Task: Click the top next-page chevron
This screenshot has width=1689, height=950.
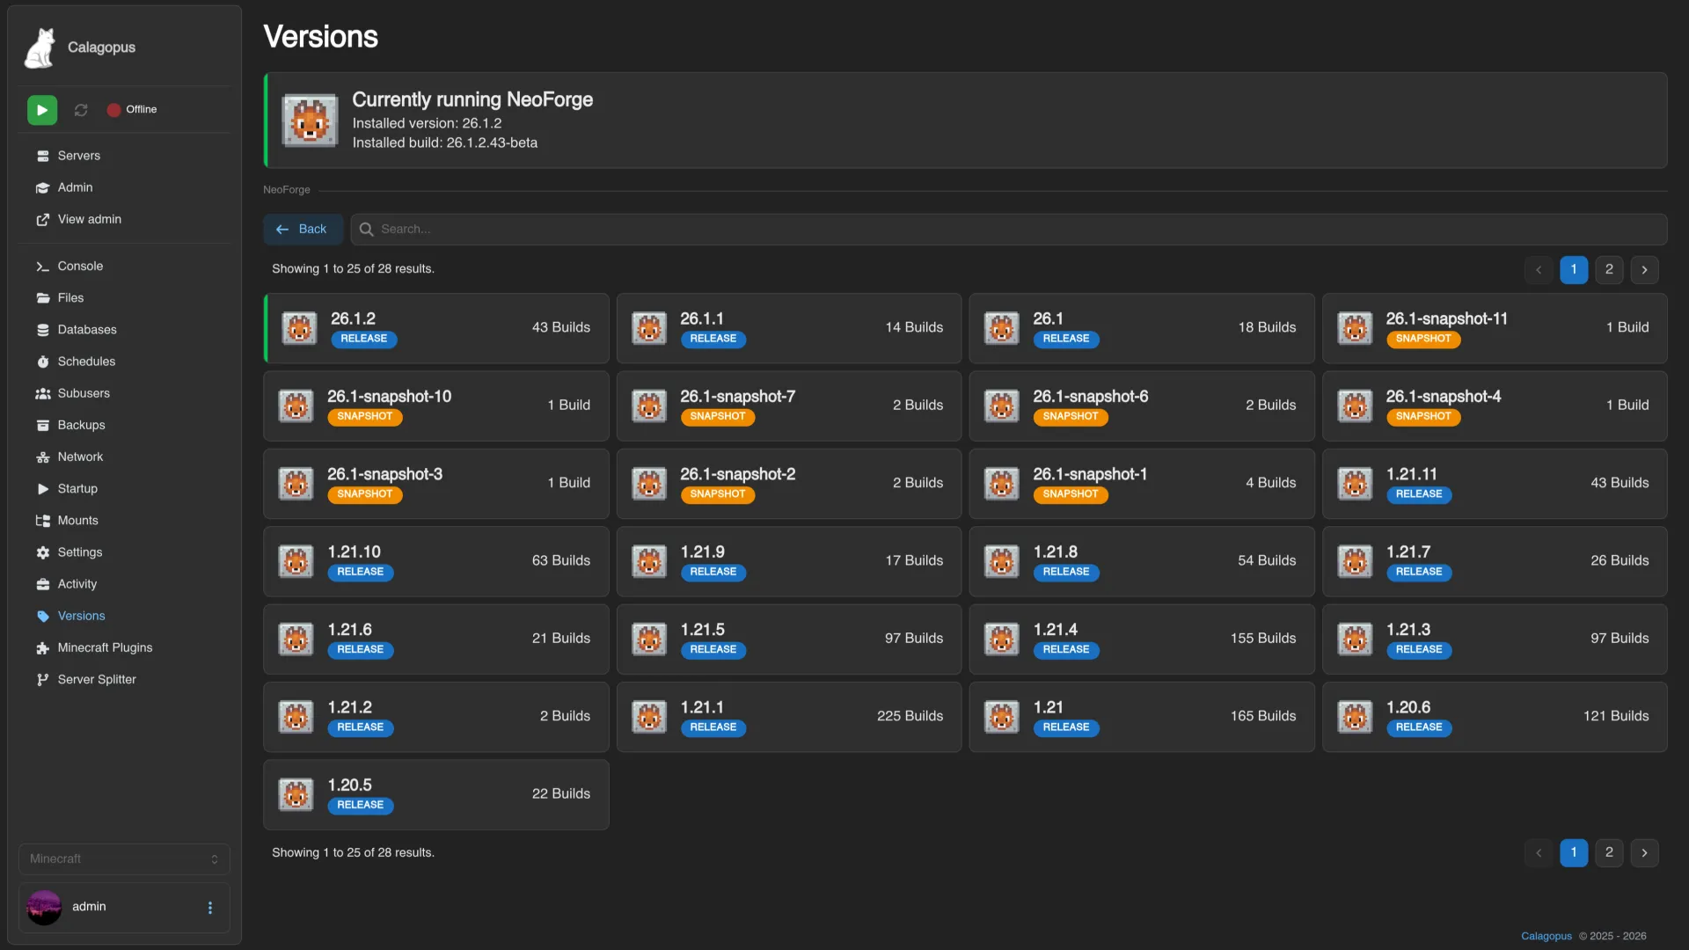Action: click(x=1644, y=269)
